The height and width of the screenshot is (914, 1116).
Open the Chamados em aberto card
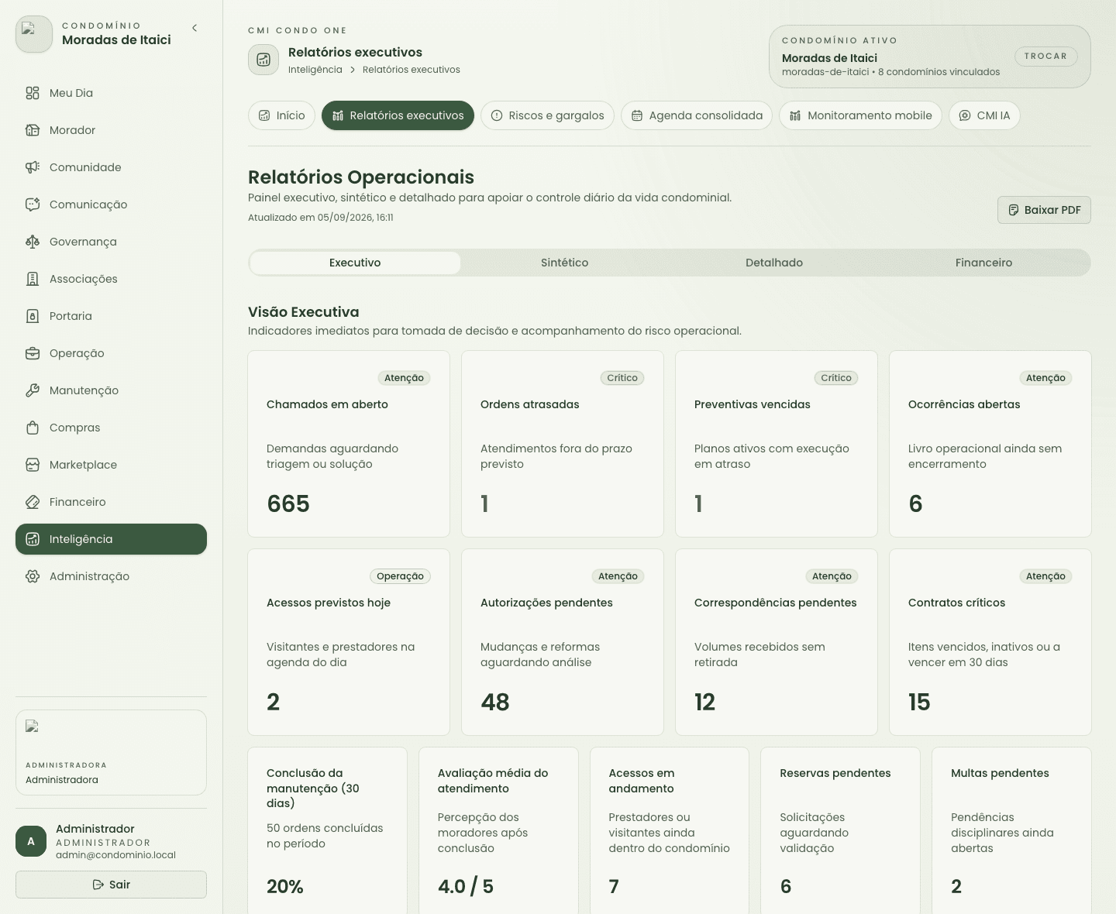click(349, 444)
